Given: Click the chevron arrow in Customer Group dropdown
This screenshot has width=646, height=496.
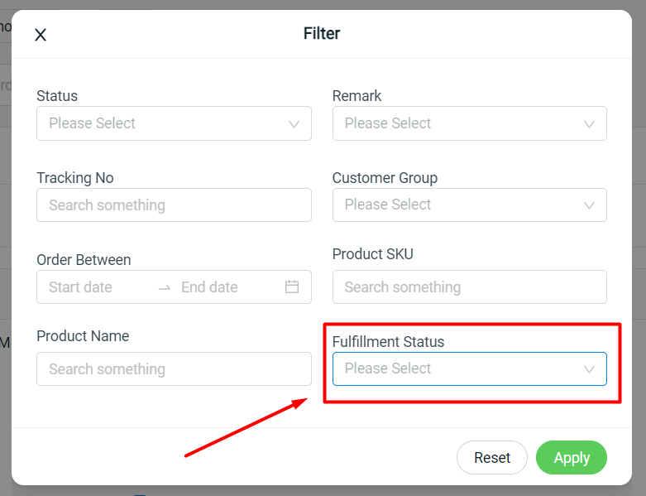Looking at the screenshot, I should [x=589, y=205].
